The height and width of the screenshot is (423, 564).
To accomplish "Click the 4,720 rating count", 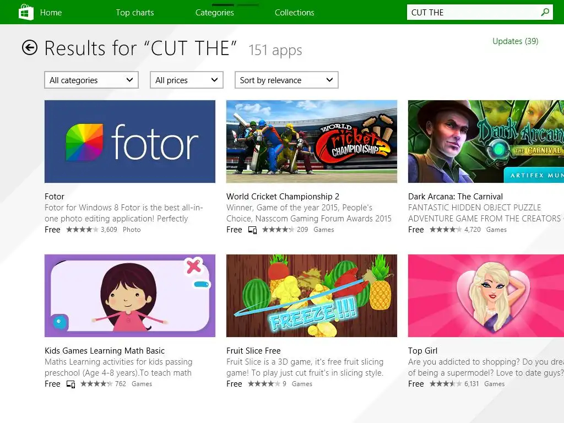I will (x=472, y=230).
